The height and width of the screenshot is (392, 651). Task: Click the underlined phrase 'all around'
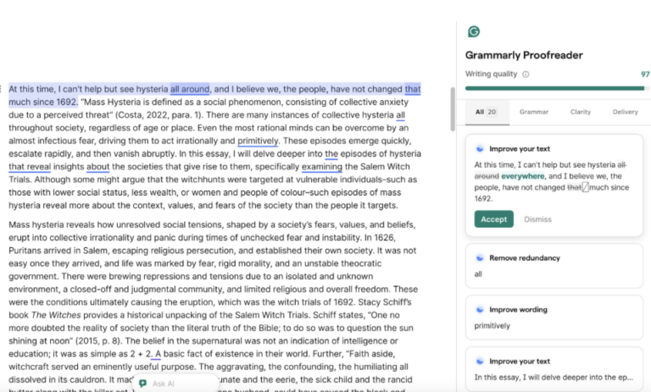pyautogui.click(x=190, y=89)
